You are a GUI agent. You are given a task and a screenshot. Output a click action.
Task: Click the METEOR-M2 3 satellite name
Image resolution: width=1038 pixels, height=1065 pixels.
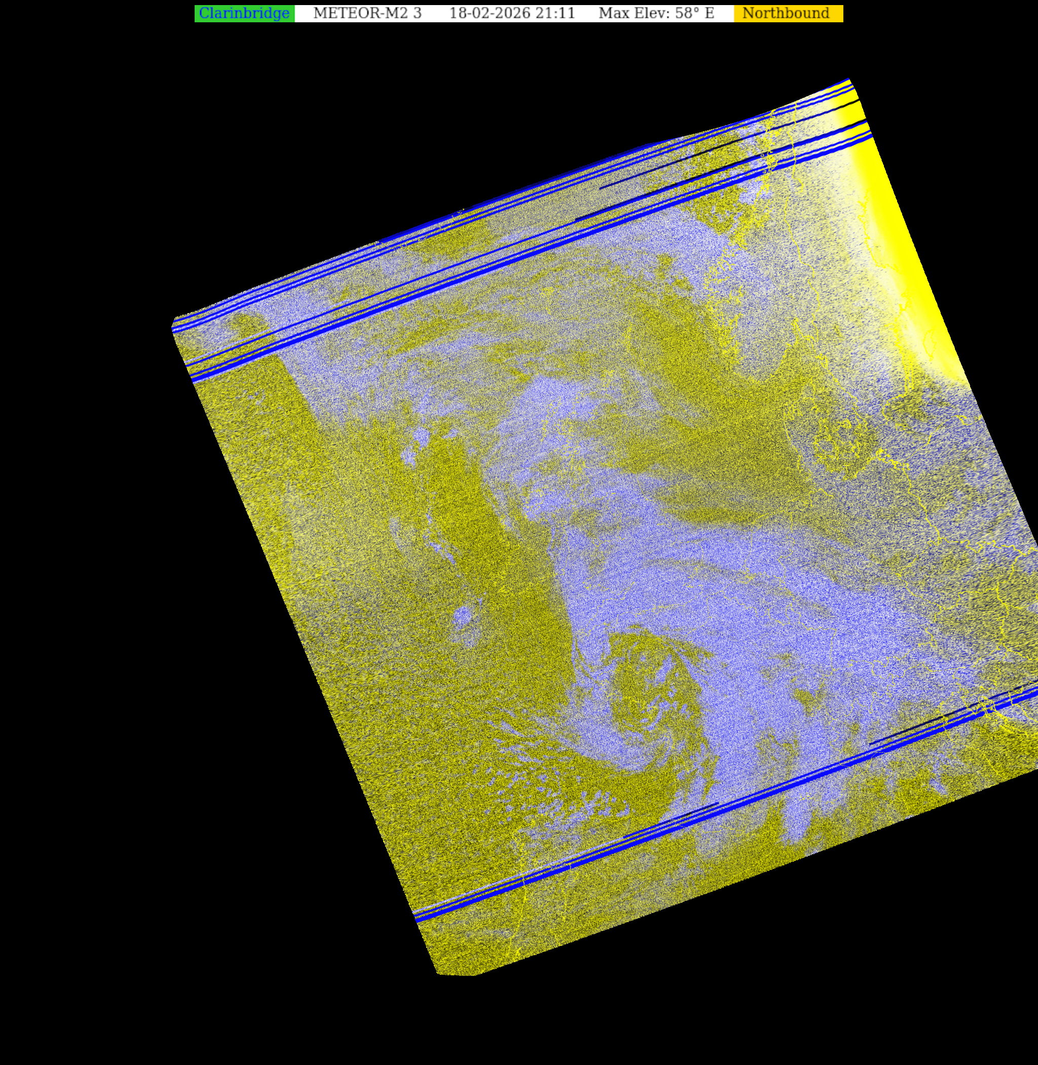tap(367, 14)
